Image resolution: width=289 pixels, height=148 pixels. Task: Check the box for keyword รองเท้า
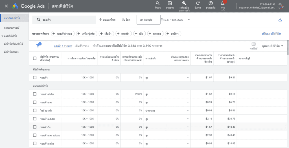[x=35, y=77]
